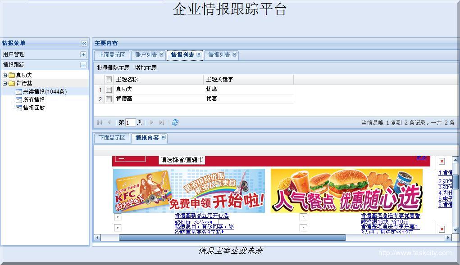
Task: Click the refresh icon in pagination bar
Action: click(175, 122)
